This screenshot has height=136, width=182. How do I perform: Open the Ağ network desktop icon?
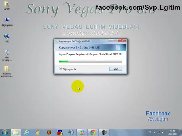(7, 38)
